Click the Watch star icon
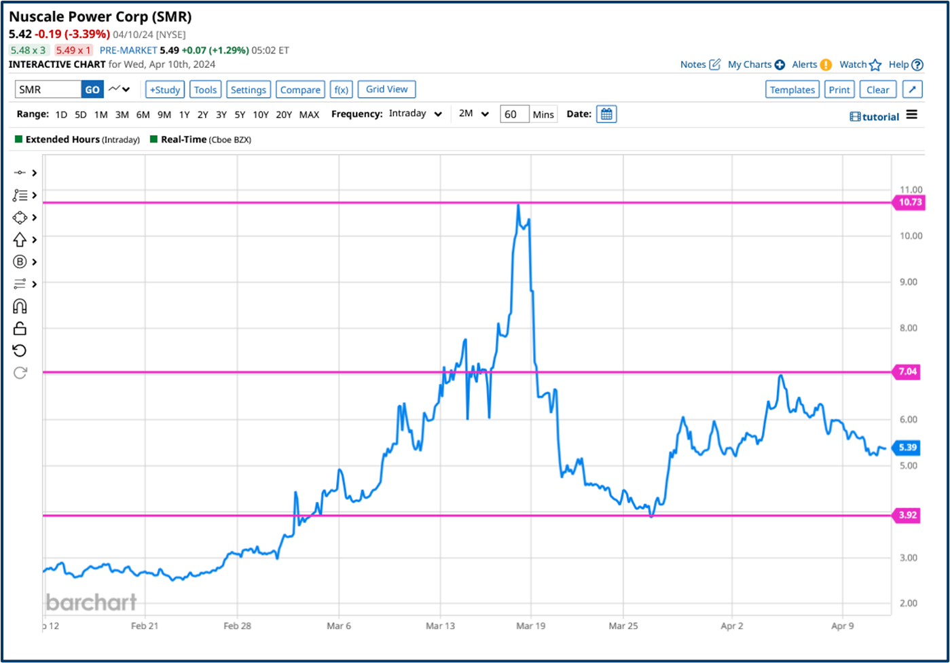This screenshot has width=950, height=663. tap(875, 65)
